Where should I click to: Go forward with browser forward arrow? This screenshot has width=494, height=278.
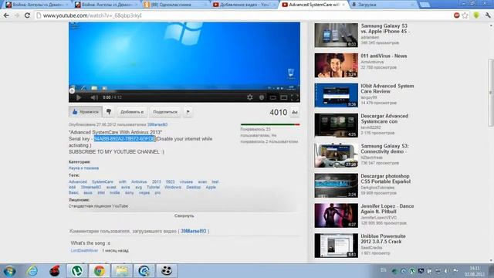tap(17, 15)
